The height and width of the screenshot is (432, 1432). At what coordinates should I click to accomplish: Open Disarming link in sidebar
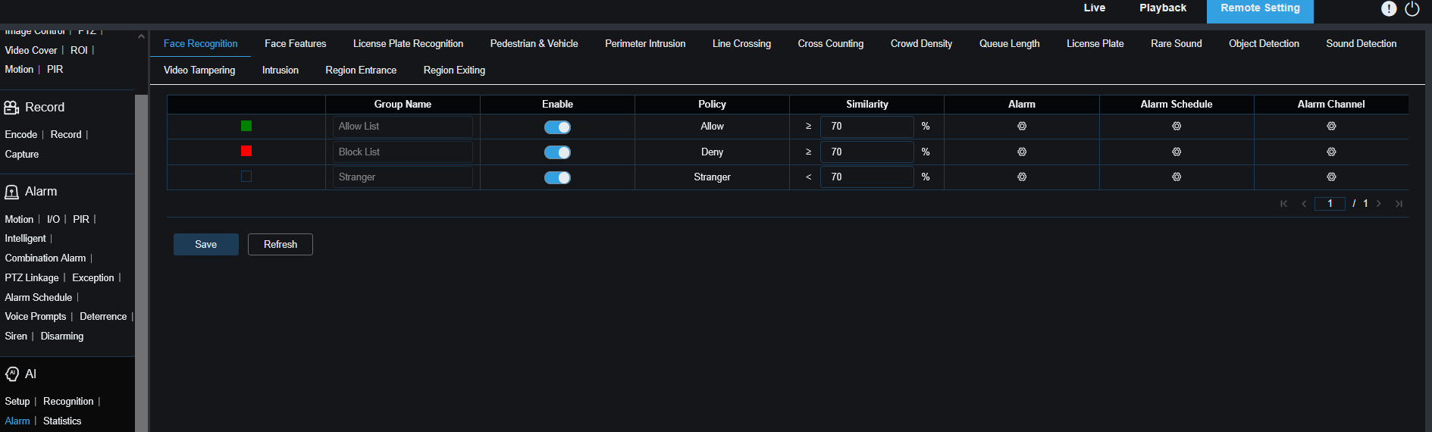[x=62, y=337]
